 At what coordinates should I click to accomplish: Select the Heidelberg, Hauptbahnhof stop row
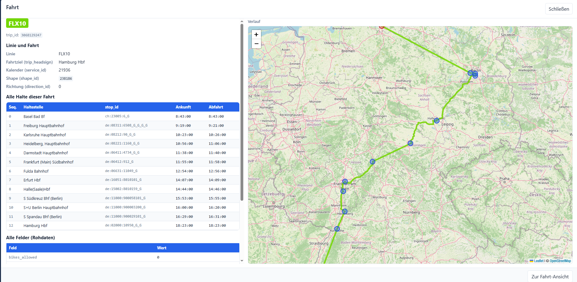coord(123,144)
